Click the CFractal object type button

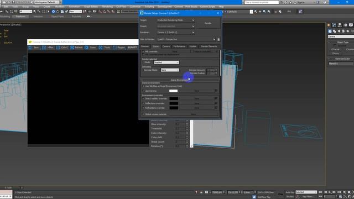pyautogui.click(x=335, y=49)
